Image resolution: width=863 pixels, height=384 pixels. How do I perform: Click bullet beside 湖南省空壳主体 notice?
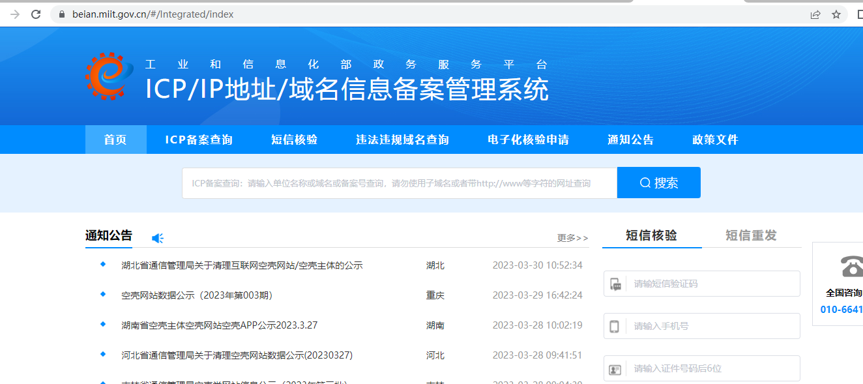[x=102, y=324]
